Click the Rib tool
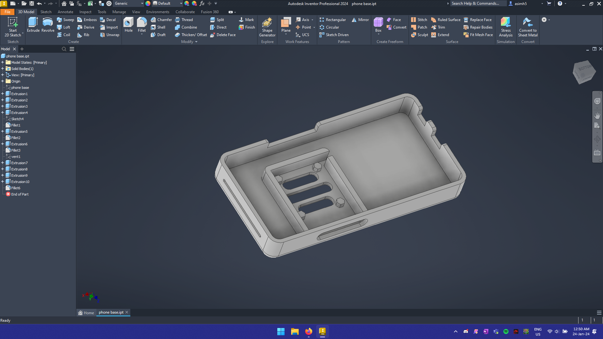603x339 pixels. pyautogui.click(x=83, y=35)
